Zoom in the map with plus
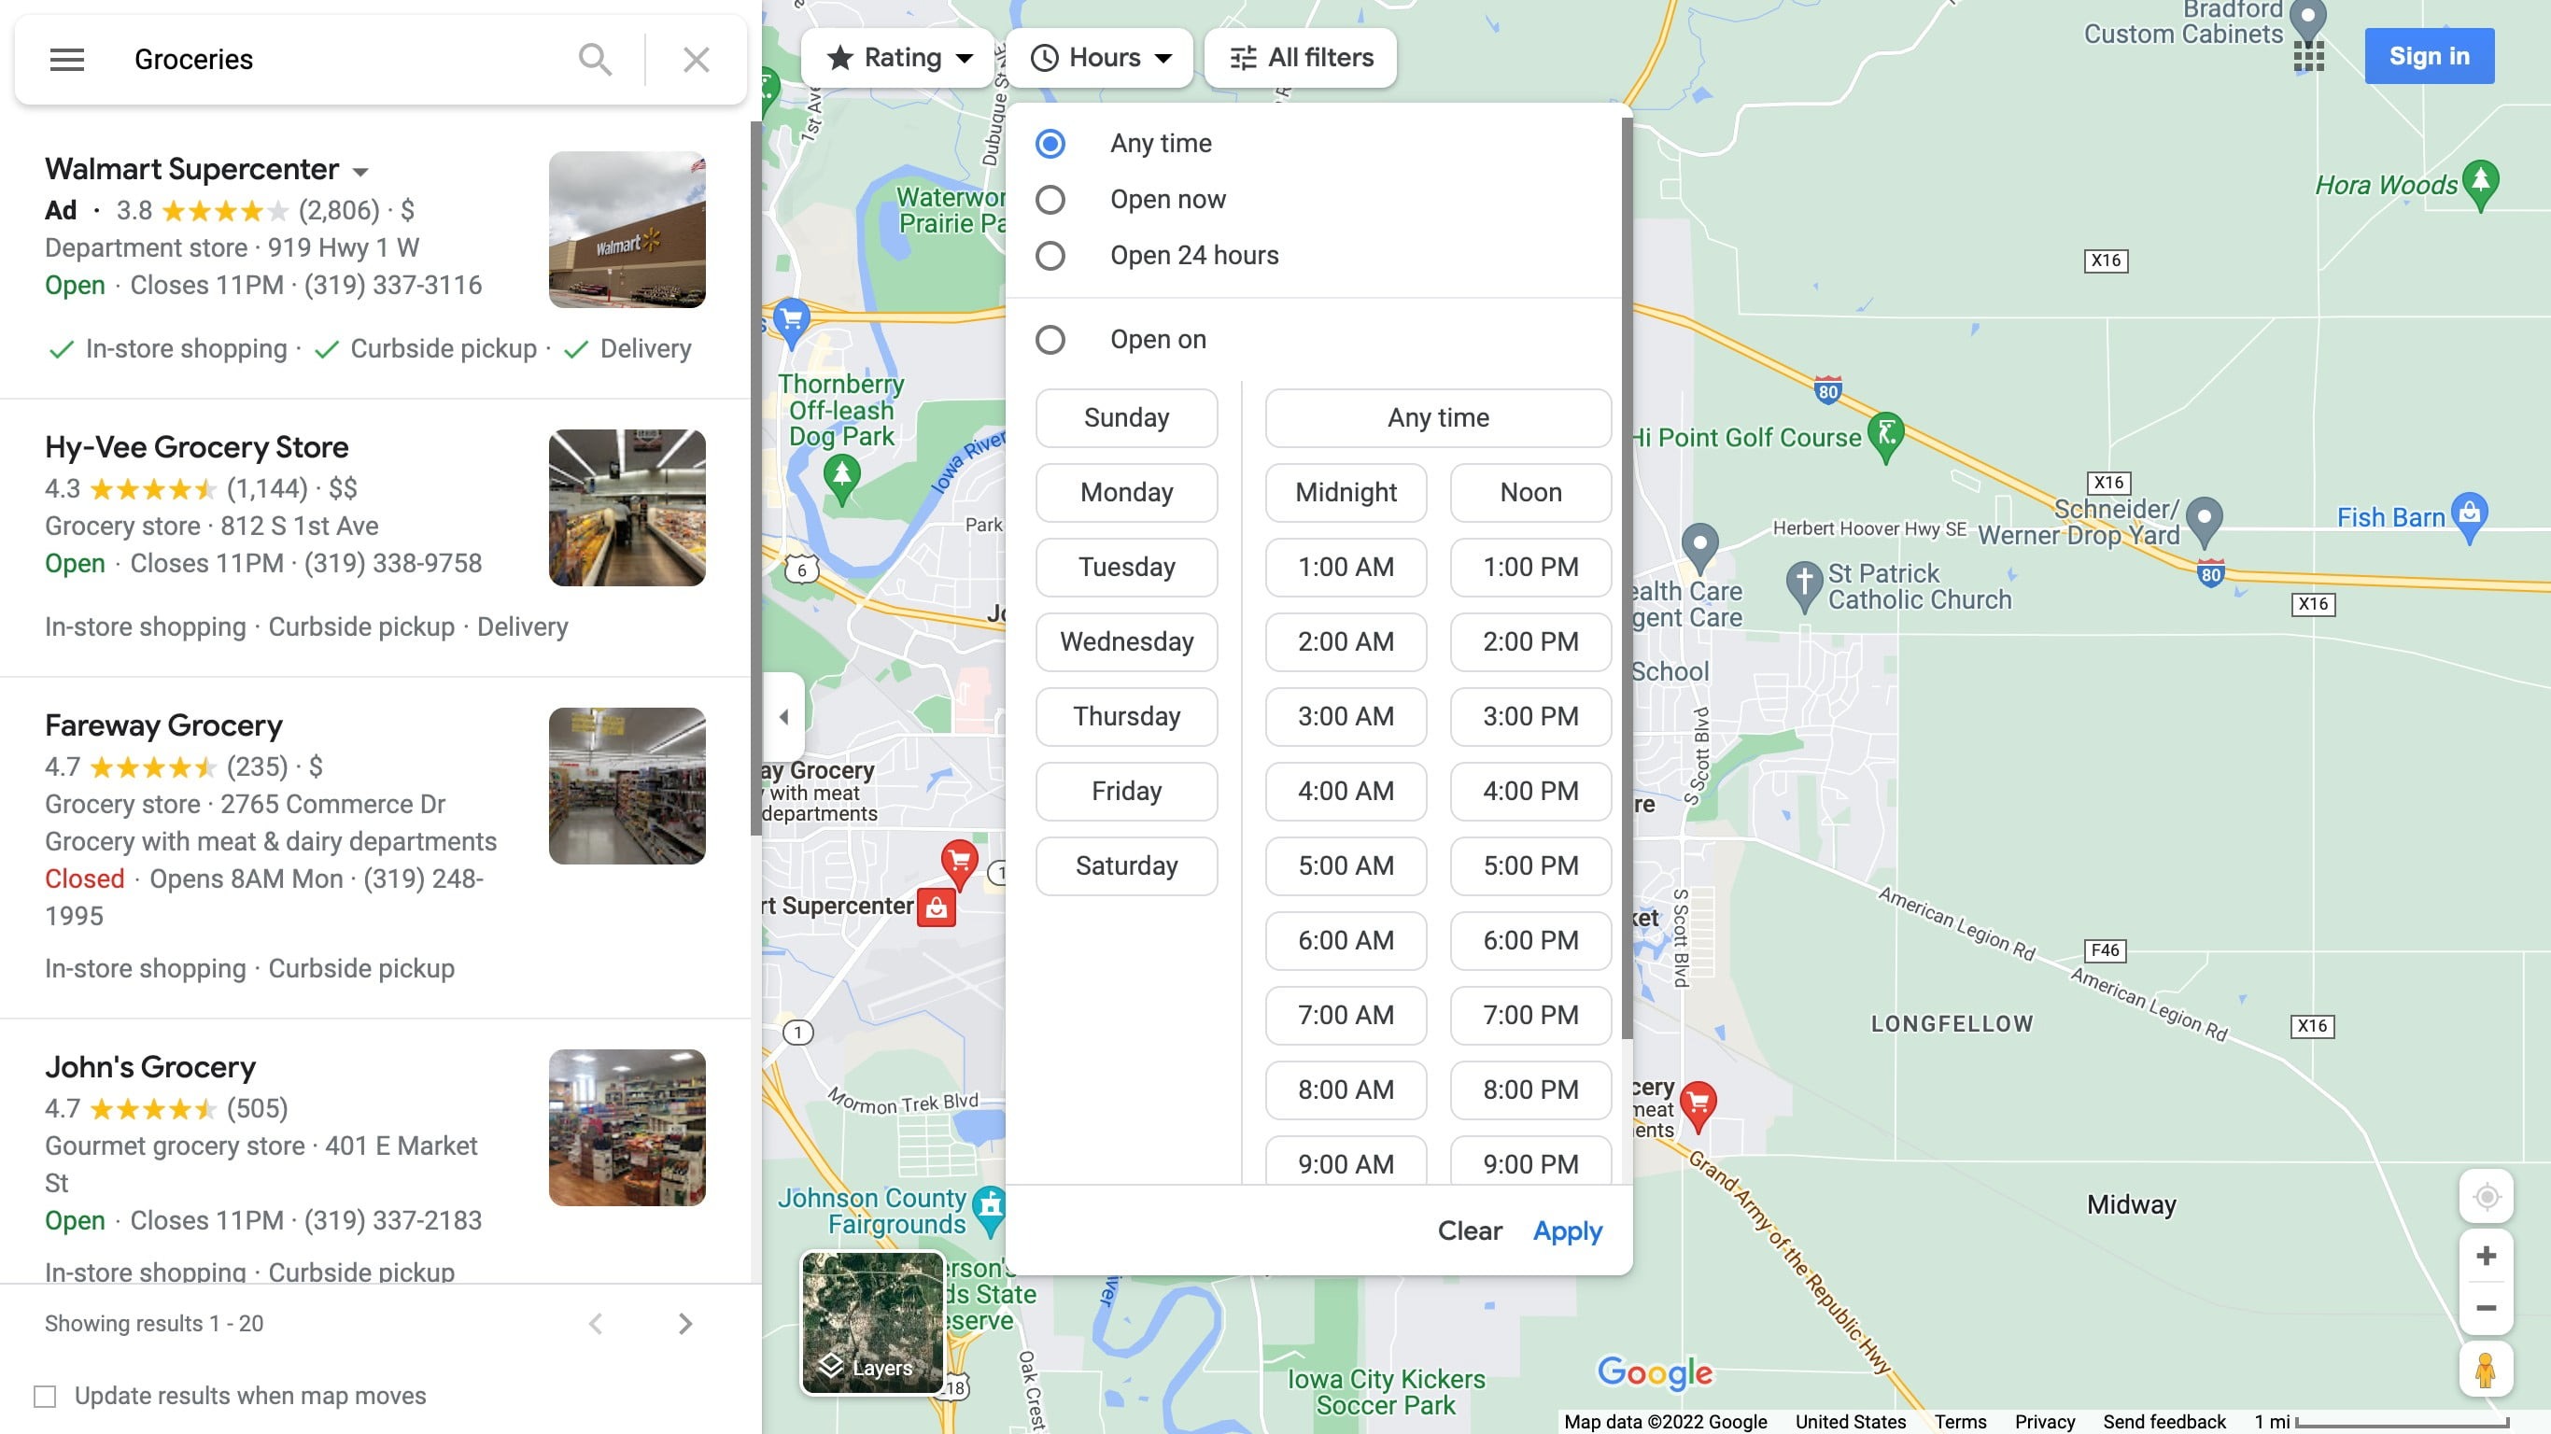Viewport: 2551px width, 1434px height. [2485, 1256]
